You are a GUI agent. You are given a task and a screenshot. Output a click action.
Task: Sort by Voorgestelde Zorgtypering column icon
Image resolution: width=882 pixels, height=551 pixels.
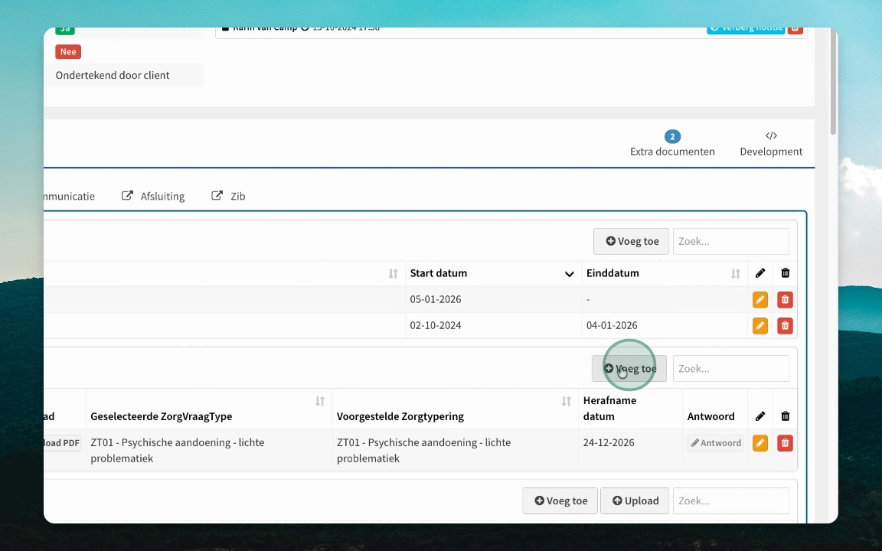[x=567, y=402]
